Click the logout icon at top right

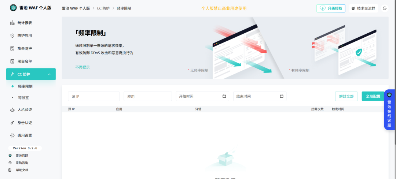pos(385,8)
